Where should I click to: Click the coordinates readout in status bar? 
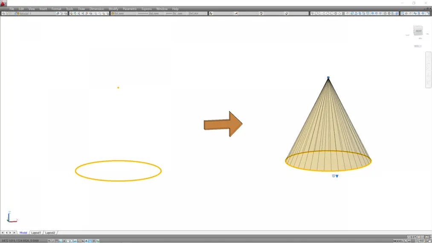20,241
